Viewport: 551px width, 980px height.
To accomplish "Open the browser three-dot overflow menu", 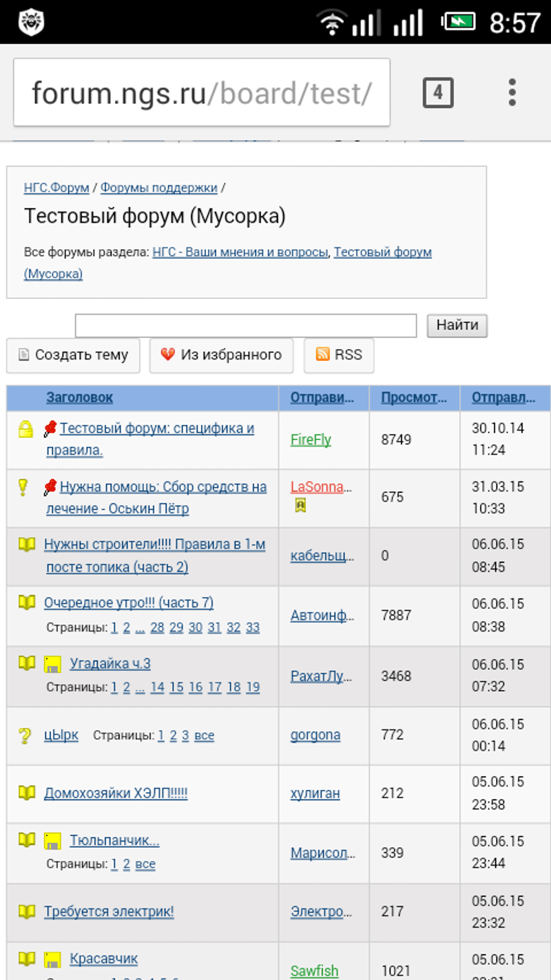I will pos(512,92).
